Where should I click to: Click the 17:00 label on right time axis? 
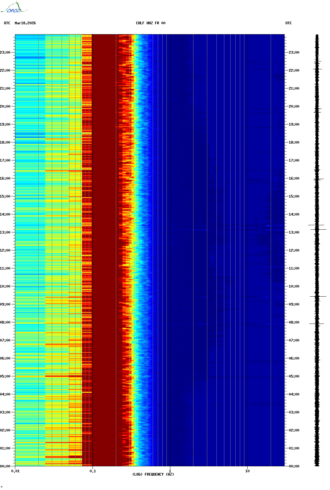coord(294,160)
